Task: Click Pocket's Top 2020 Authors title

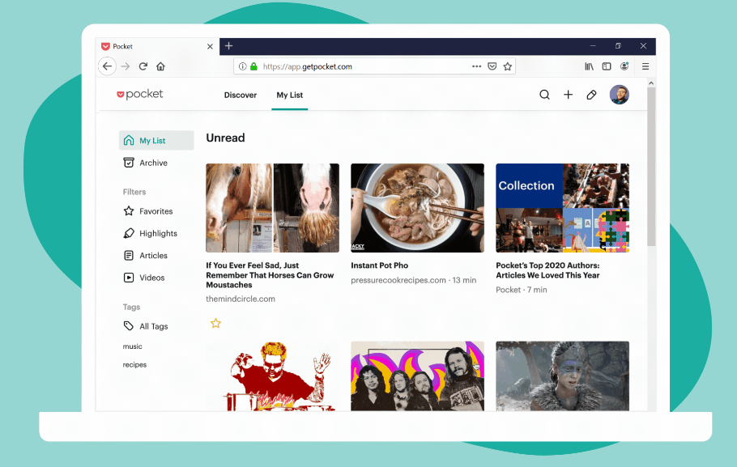Action: pyautogui.click(x=547, y=270)
